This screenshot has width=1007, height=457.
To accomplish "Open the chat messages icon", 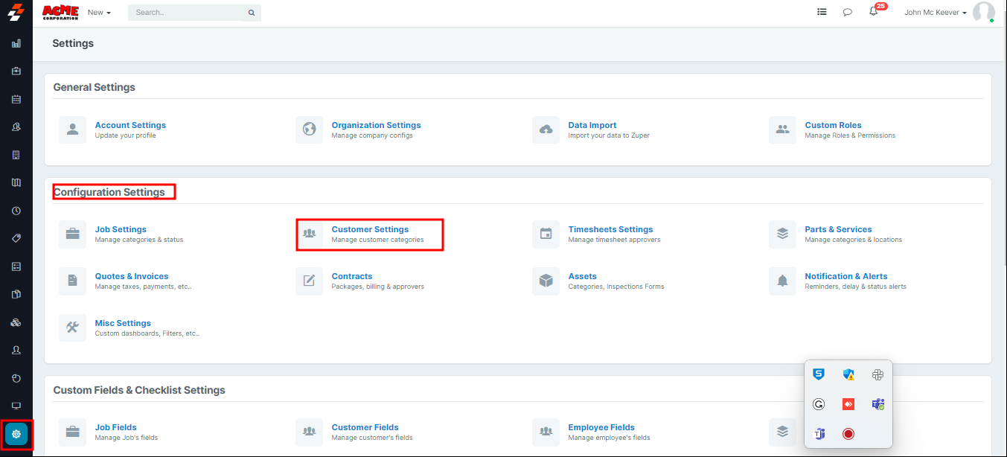I will pyautogui.click(x=847, y=12).
